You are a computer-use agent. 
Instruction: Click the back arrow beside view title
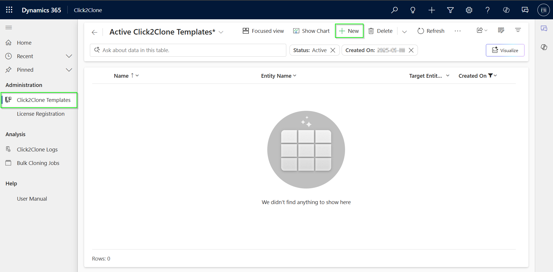pyautogui.click(x=94, y=32)
